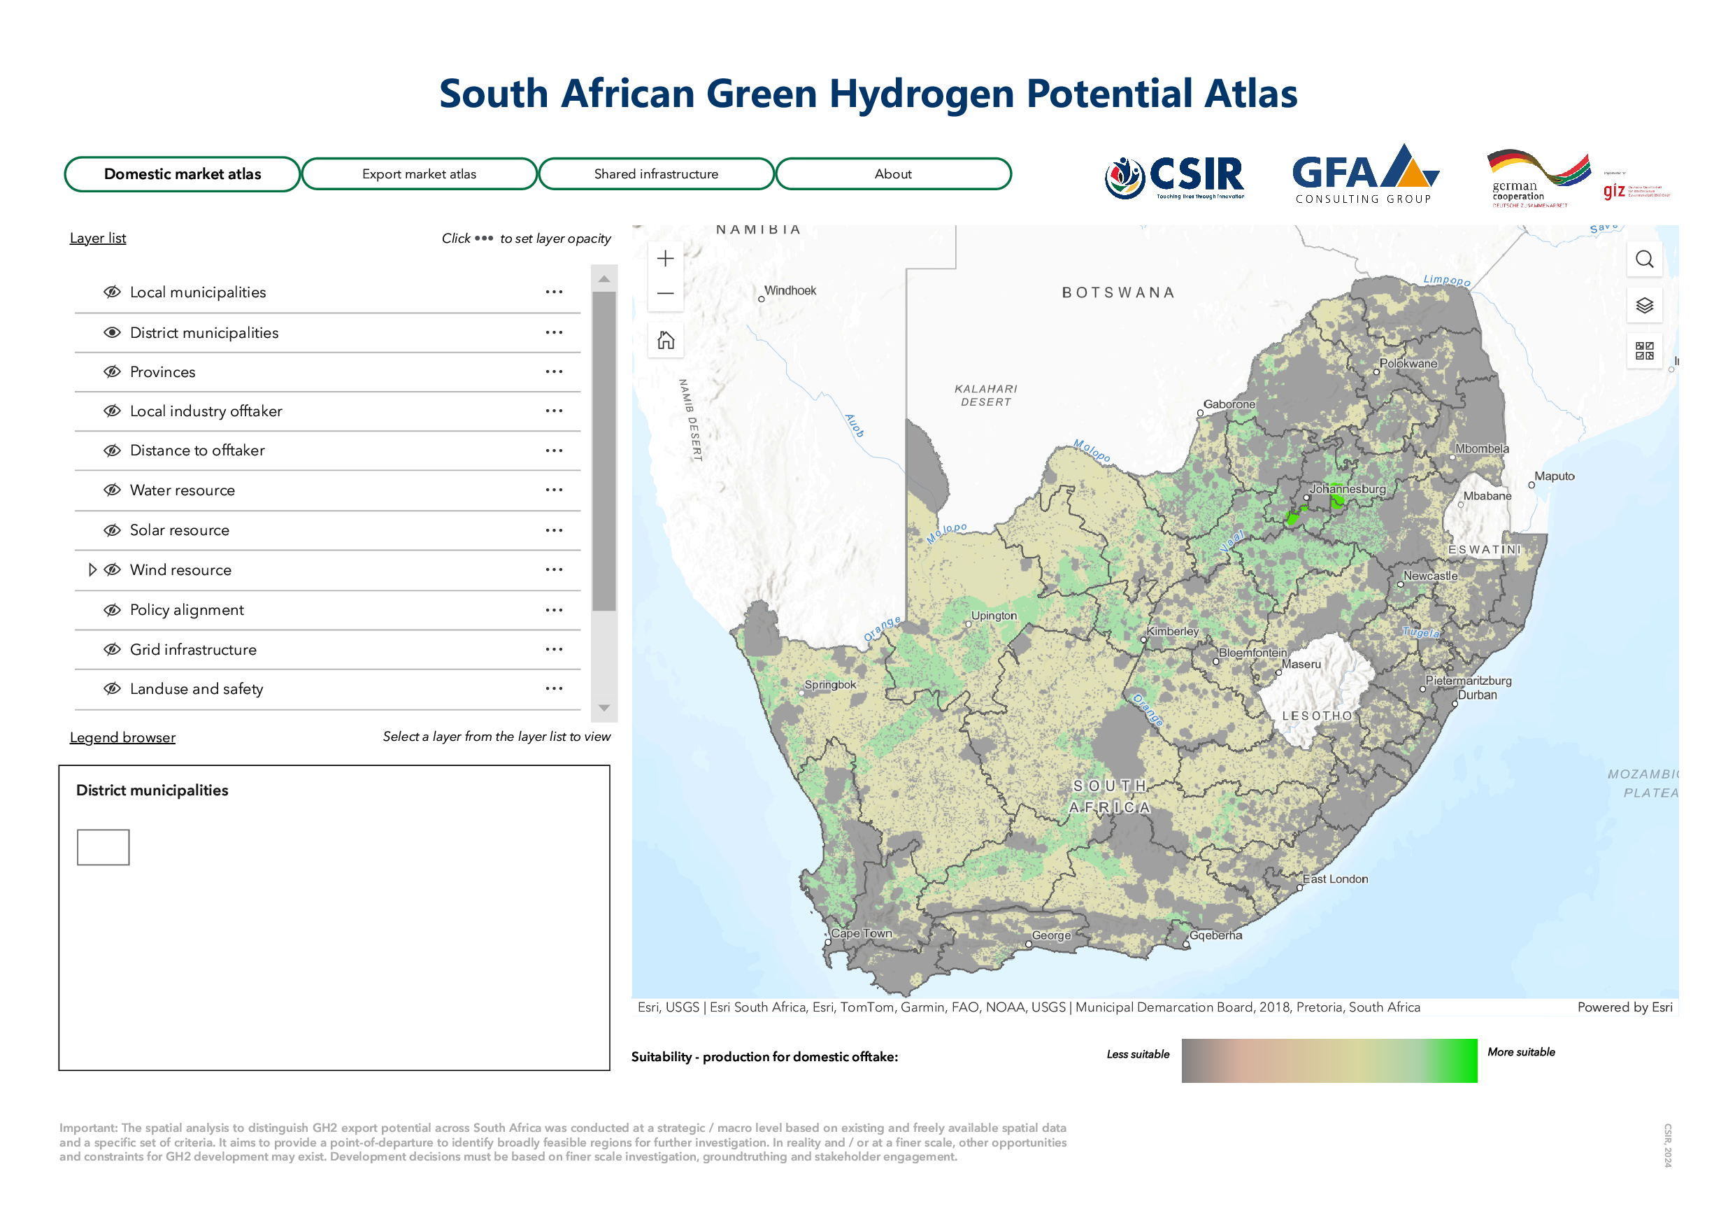Viewport: 1735px width, 1227px height.
Task: Show the Water resource layer
Action: point(113,490)
